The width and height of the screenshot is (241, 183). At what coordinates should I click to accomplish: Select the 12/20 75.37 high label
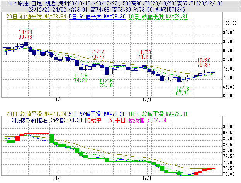(204, 62)
